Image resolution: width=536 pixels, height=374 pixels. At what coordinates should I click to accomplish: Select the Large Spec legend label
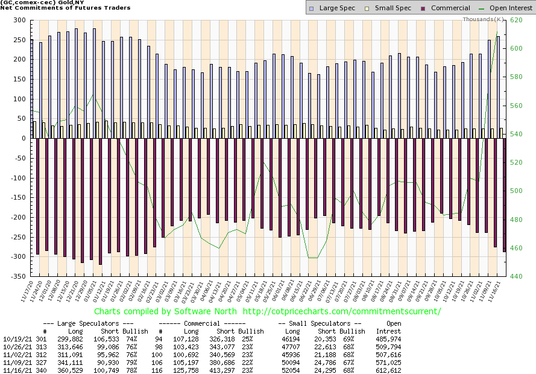(x=337, y=8)
